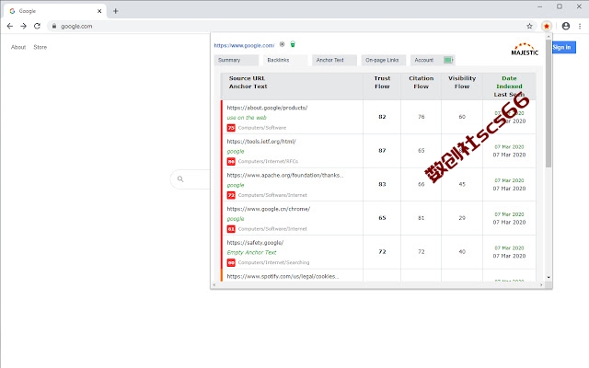Open the Account tab
Viewport: 589px width, 368px height.
pyautogui.click(x=433, y=60)
